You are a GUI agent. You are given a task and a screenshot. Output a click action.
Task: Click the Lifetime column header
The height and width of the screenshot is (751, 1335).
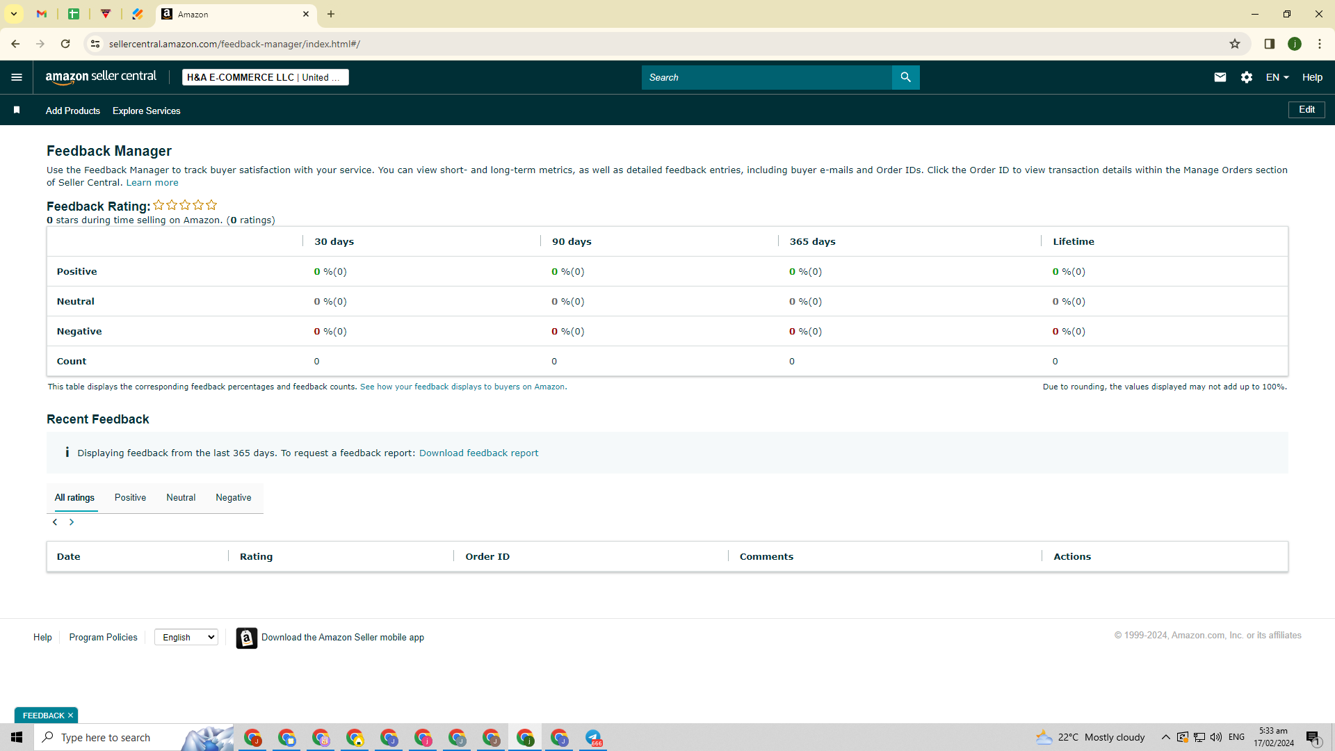tap(1074, 242)
